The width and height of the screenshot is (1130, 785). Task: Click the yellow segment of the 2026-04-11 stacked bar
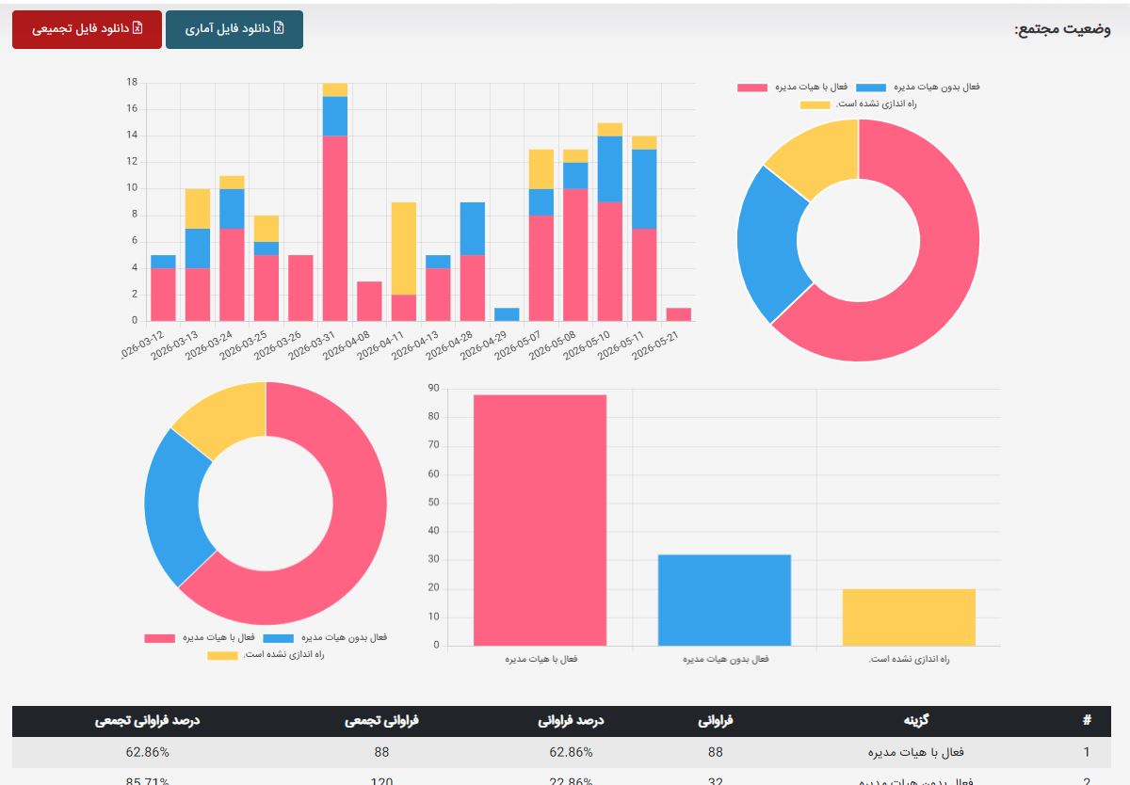coord(404,248)
